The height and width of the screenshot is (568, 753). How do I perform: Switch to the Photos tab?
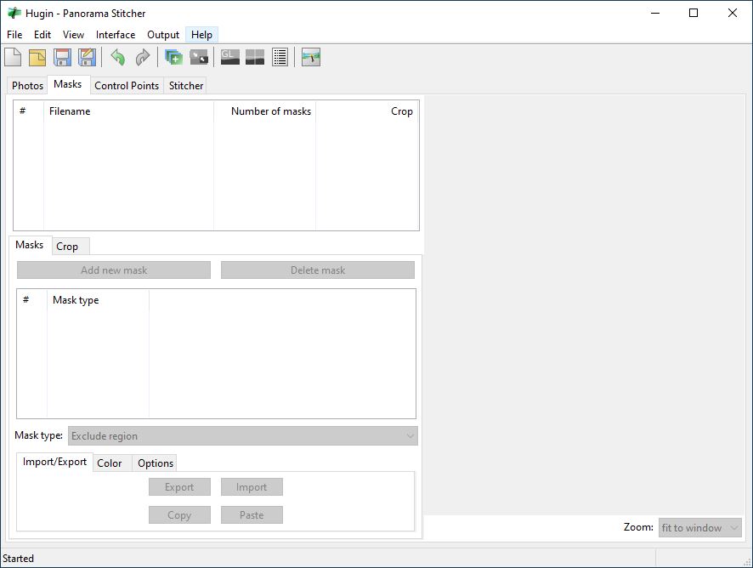point(27,86)
